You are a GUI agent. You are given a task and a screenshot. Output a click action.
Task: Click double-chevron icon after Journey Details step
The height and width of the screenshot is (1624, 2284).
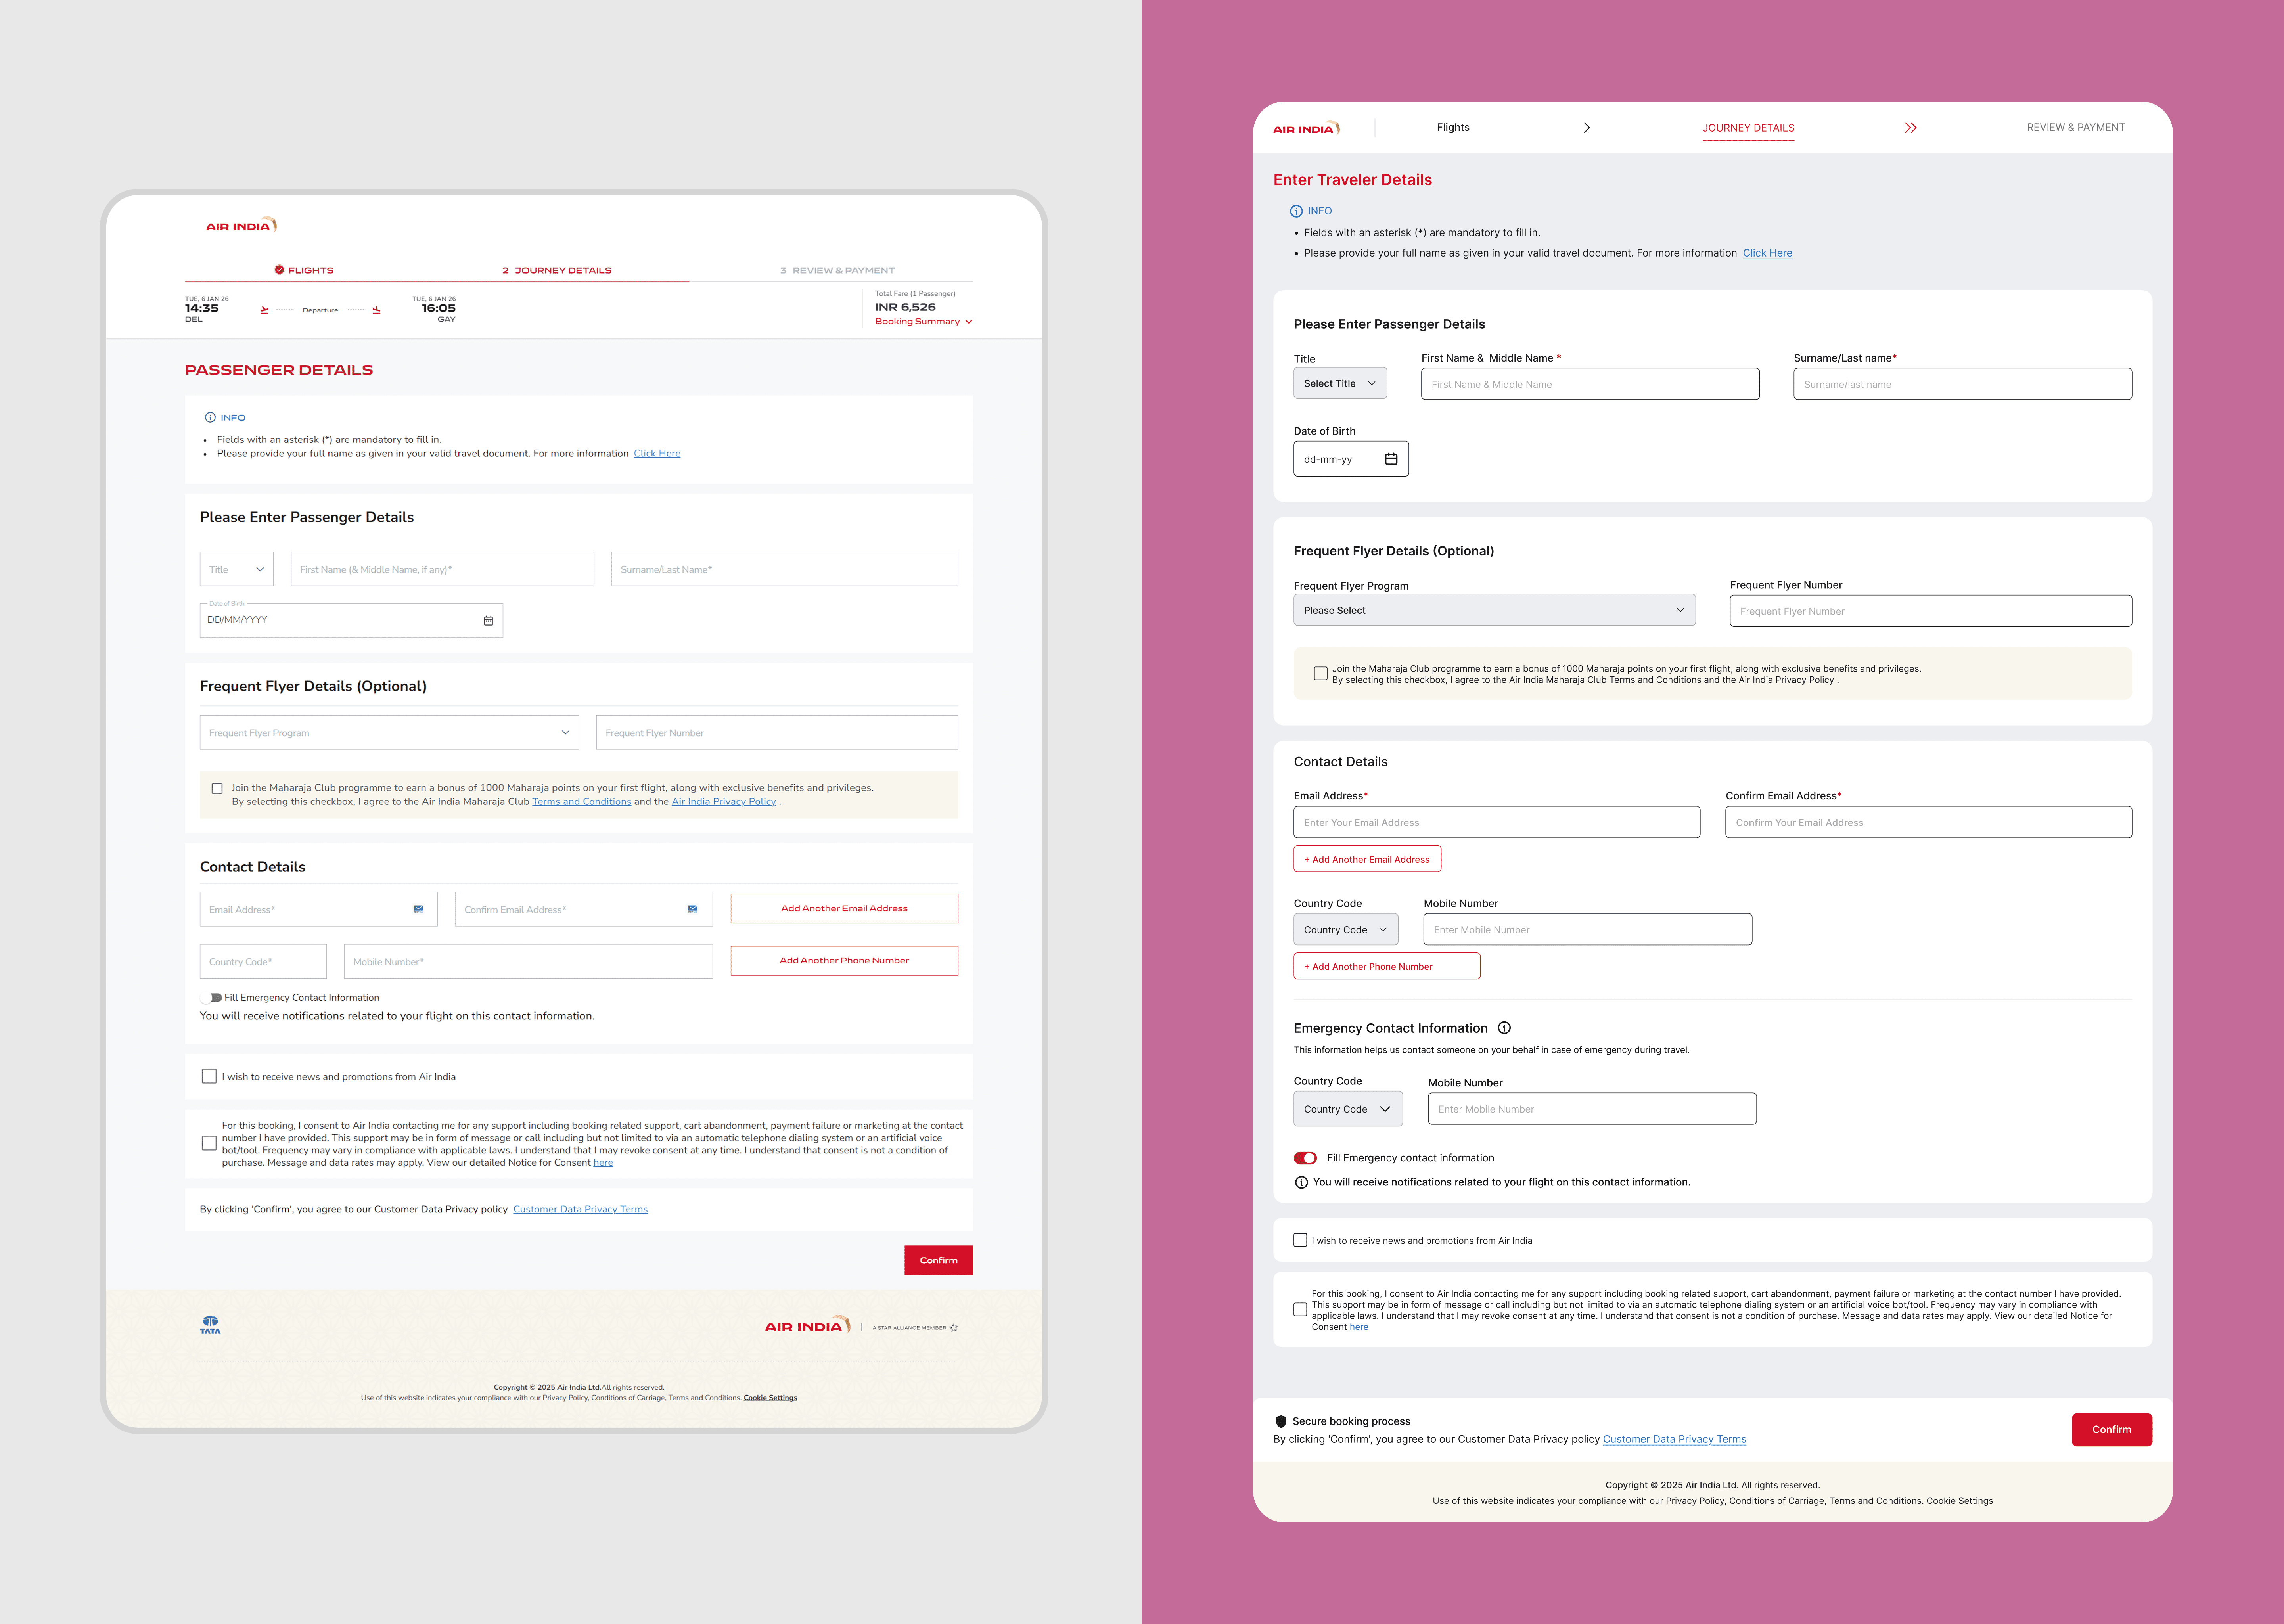coord(1910,128)
